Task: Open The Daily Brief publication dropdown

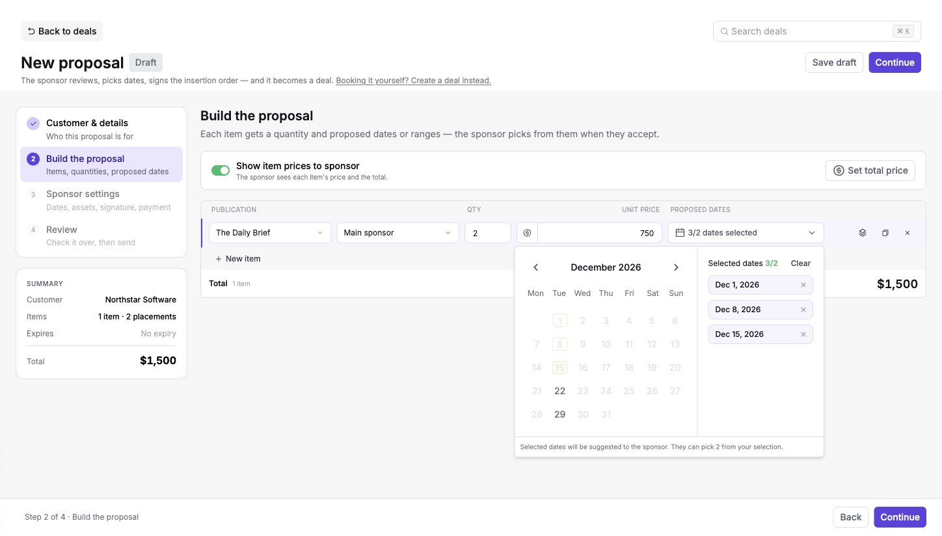Action: 270,233
